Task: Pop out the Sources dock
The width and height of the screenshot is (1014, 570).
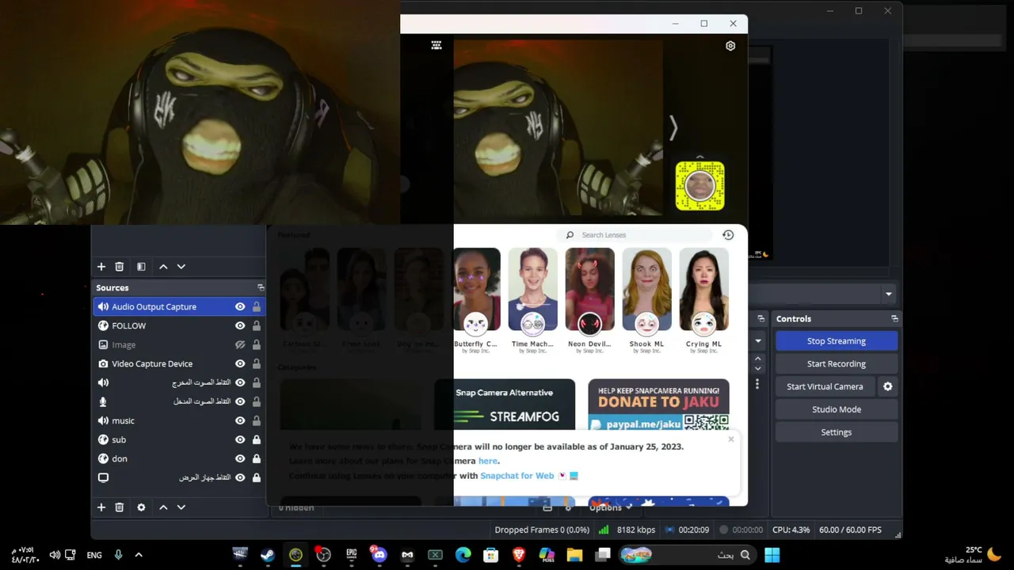Action: [261, 287]
